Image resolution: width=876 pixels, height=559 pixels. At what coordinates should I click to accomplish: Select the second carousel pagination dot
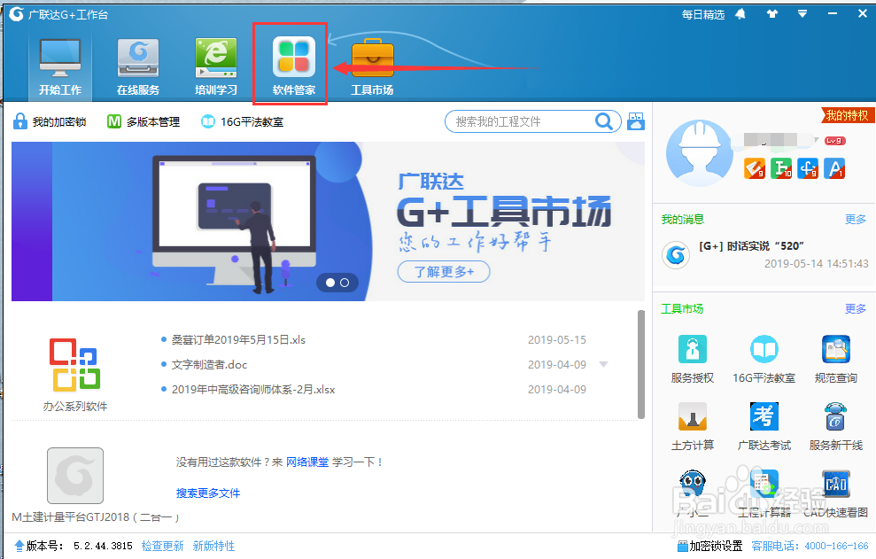[x=346, y=282]
